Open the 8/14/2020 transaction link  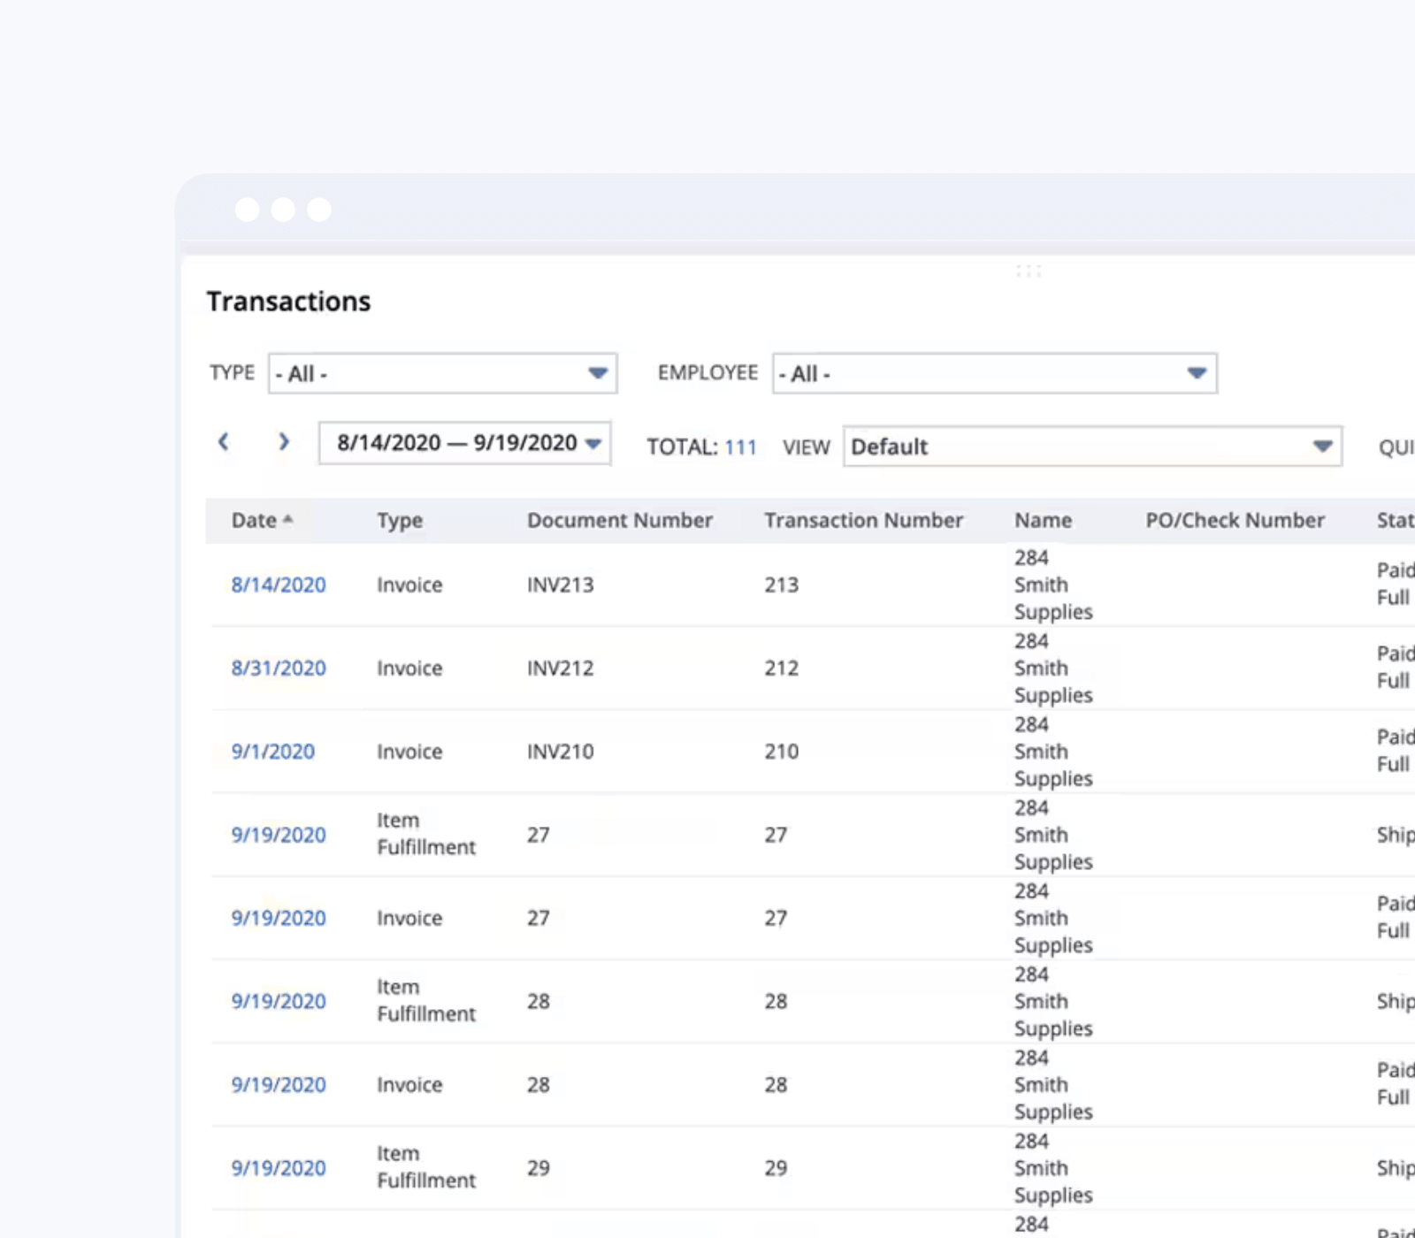279,585
